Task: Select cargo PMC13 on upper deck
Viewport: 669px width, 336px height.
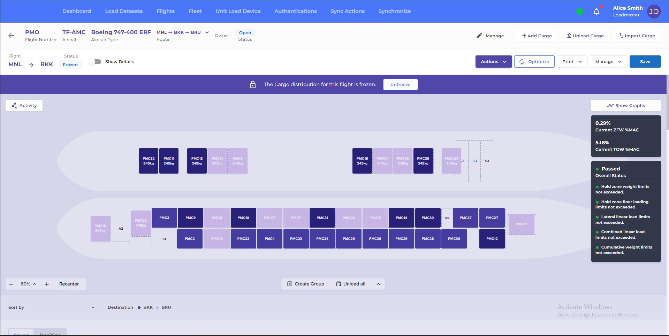Action: click(x=197, y=161)
